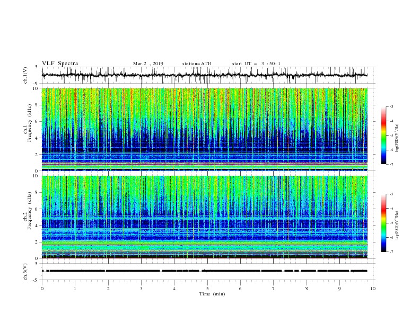
Task: Click the date 'Mar.2 , 2019'
Action: pos(148,64)
